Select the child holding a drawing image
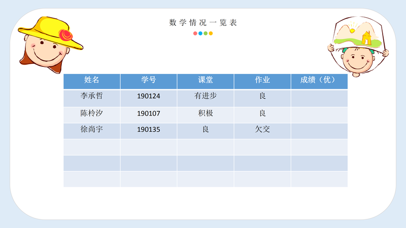Image resolution: width=406 pixels, height=228 pixels. 358,47
